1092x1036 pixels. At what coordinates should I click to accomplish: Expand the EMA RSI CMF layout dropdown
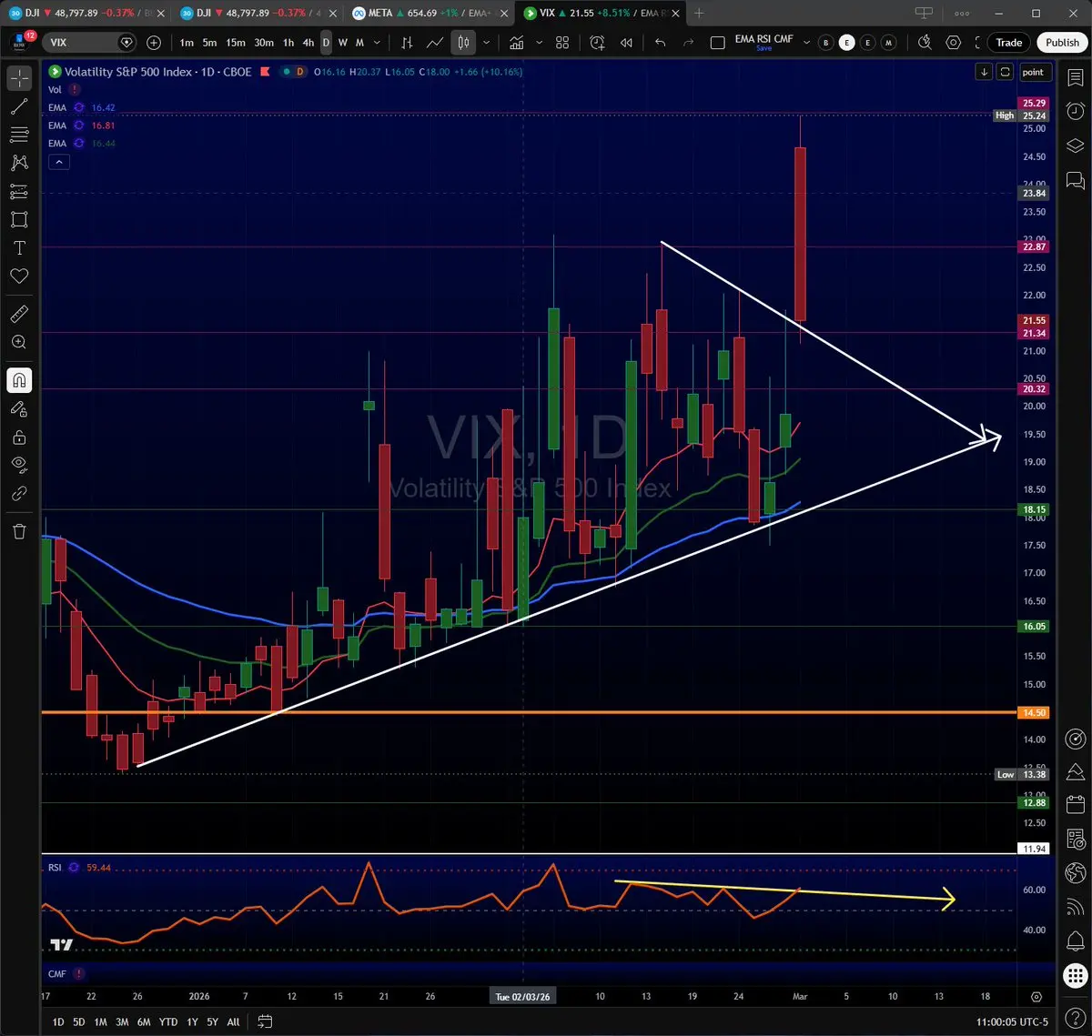coord(806,43)
